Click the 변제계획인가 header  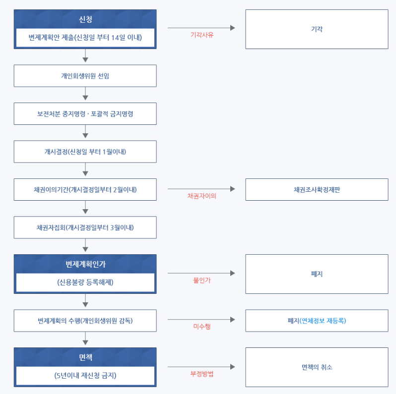click(85, 264)
